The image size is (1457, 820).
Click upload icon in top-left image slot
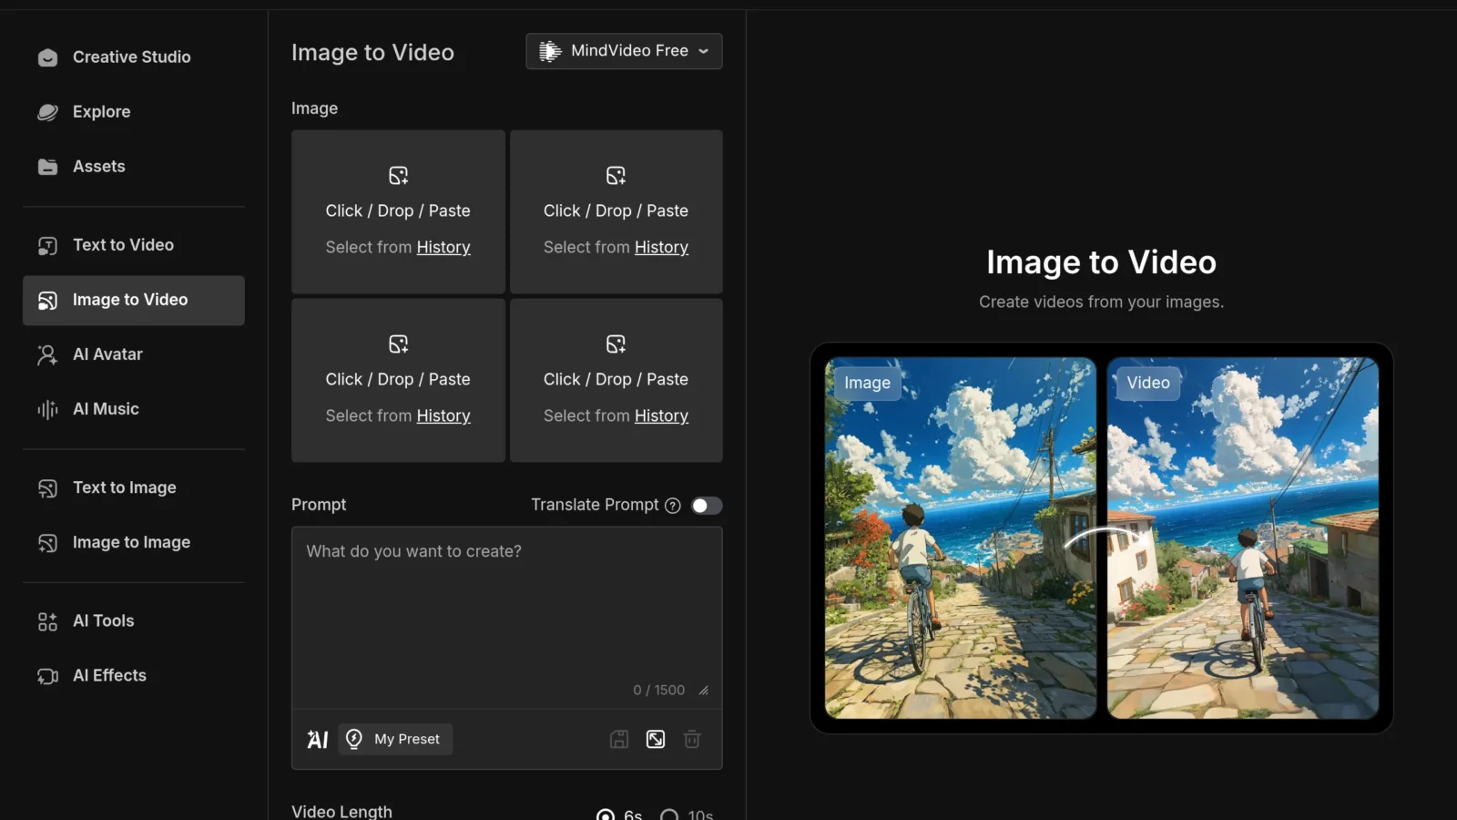[398, 175]
